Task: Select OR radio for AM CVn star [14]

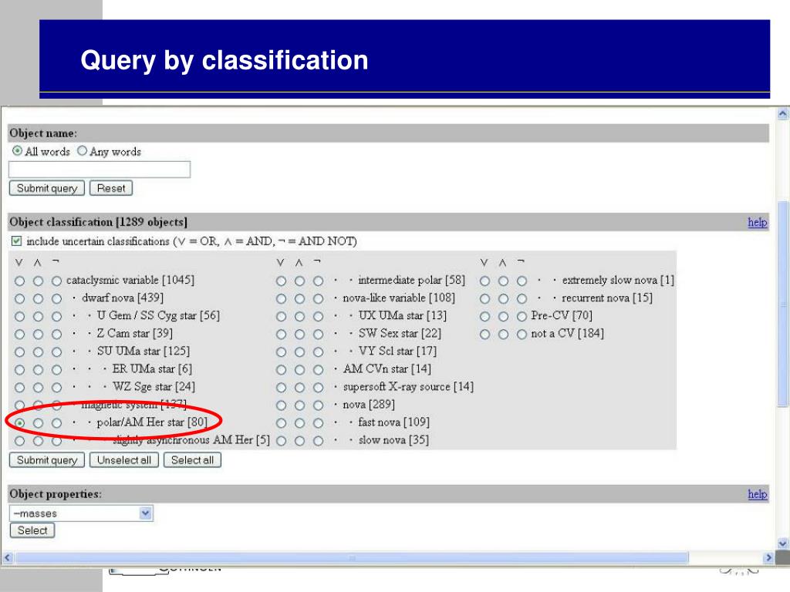Action: (281, 370)
